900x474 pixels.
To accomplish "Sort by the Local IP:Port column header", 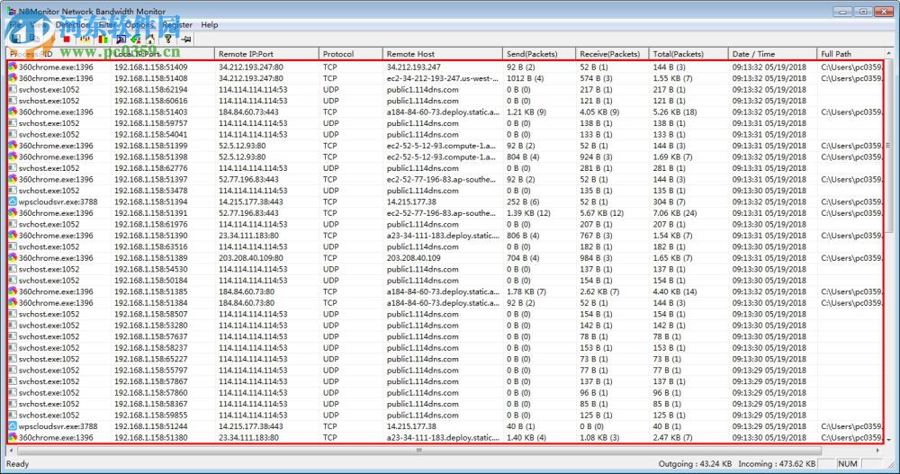I will (162, 53).
